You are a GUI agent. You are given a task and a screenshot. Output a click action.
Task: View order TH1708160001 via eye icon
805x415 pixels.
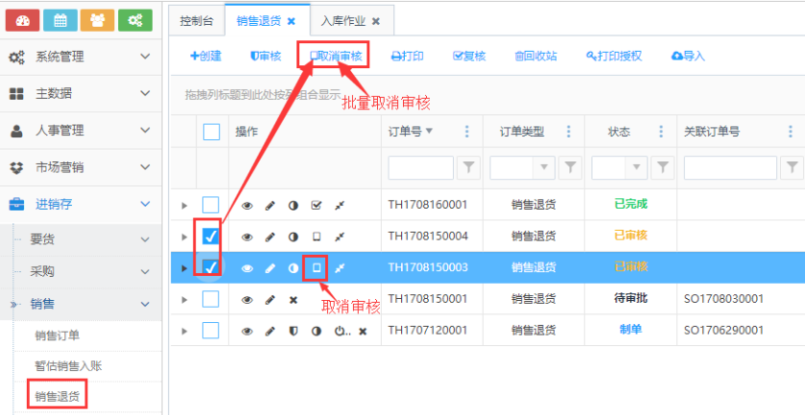(247, 204)
